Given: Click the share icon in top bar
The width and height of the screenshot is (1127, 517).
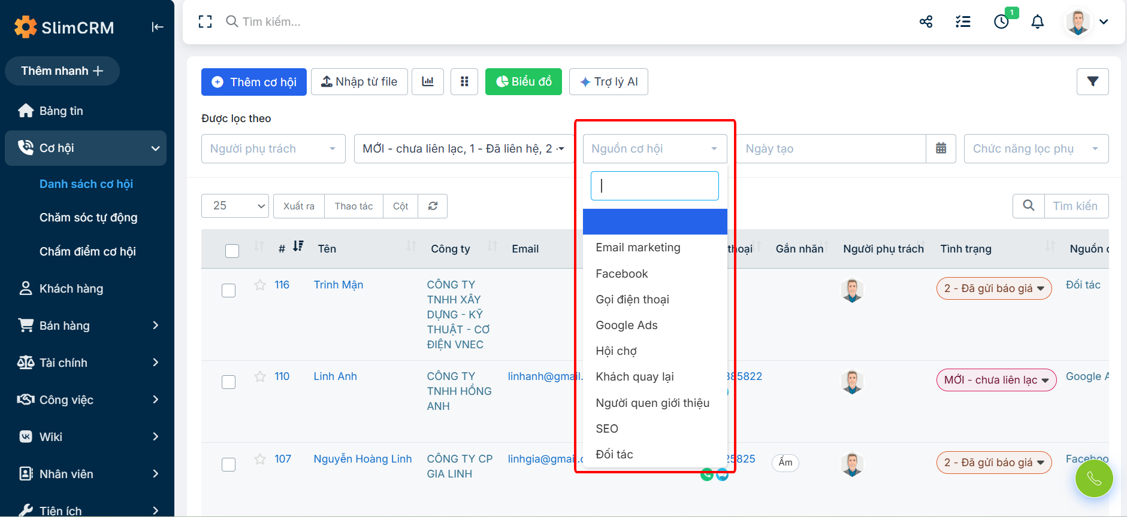Looking at the screenshot, I should coord(926,22).
